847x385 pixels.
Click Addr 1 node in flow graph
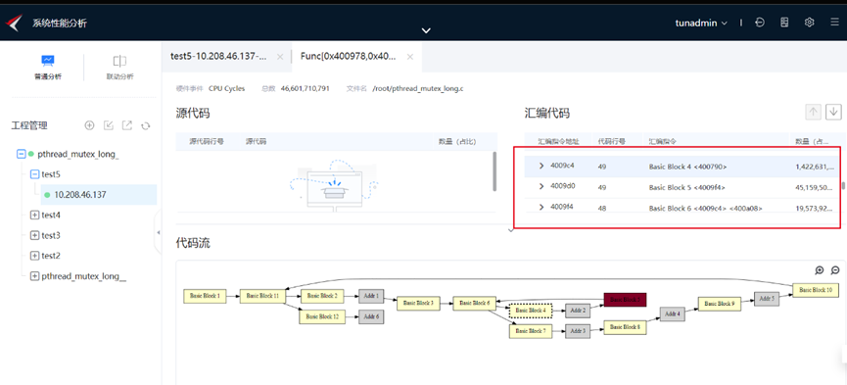371,296
